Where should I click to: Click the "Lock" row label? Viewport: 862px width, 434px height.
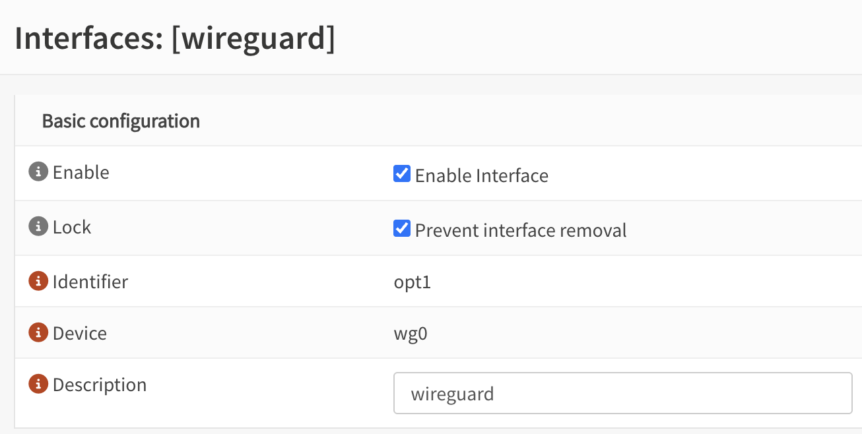click(72, 228)
